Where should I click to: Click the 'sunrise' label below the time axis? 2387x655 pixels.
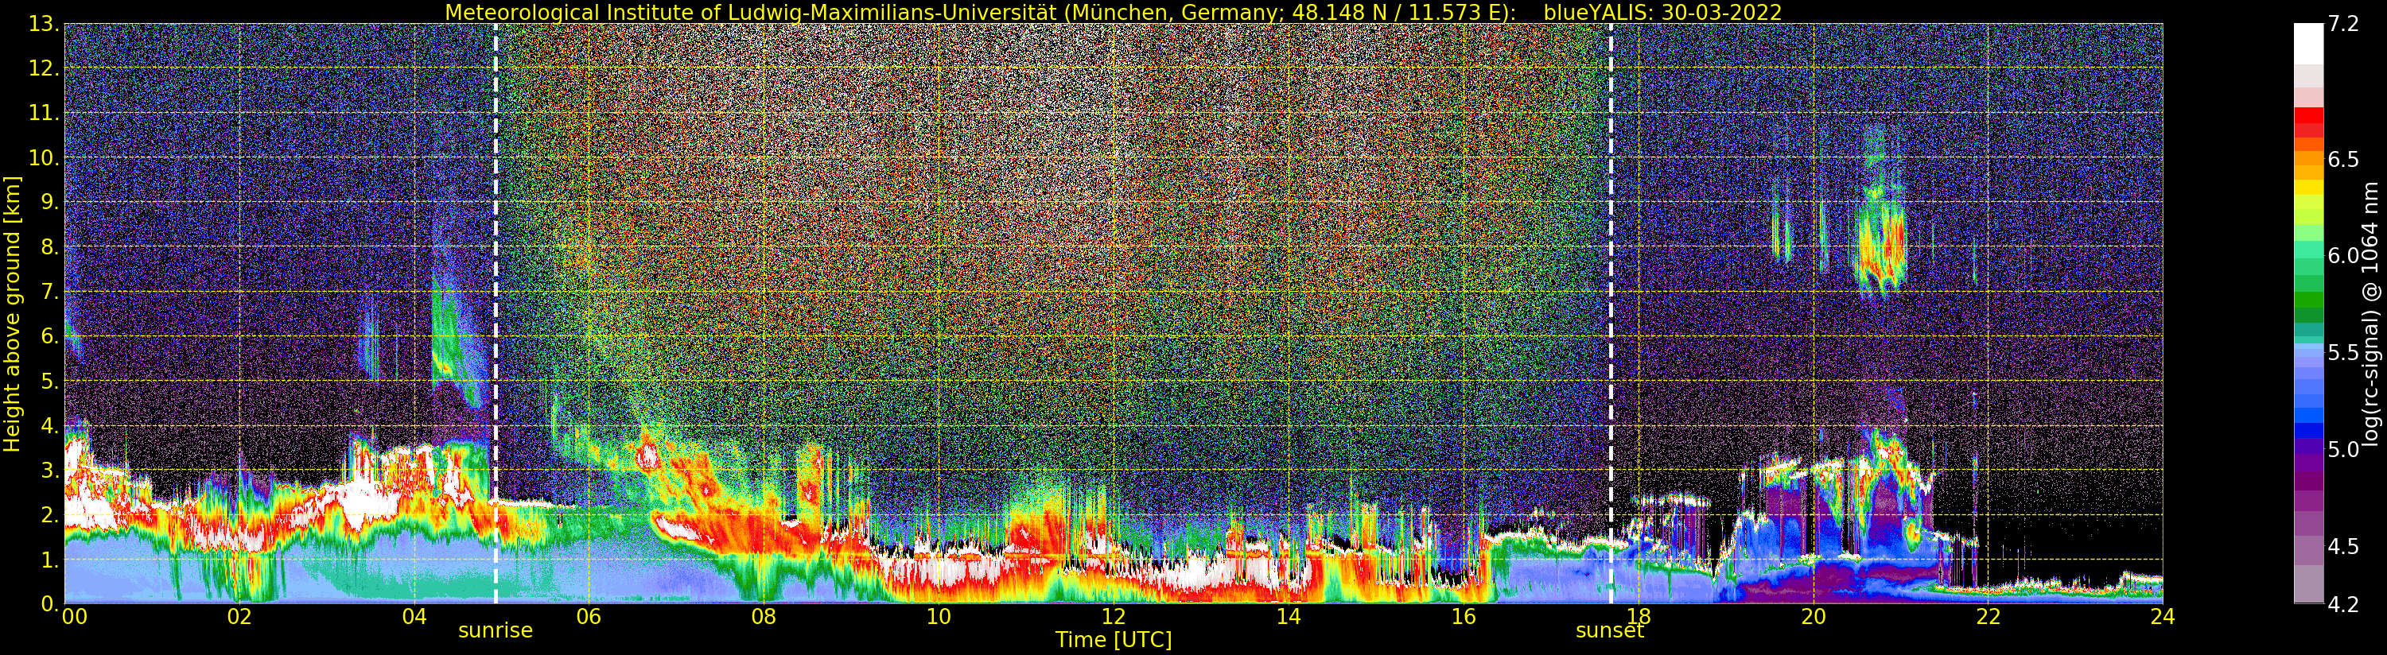tap(496, 631)
